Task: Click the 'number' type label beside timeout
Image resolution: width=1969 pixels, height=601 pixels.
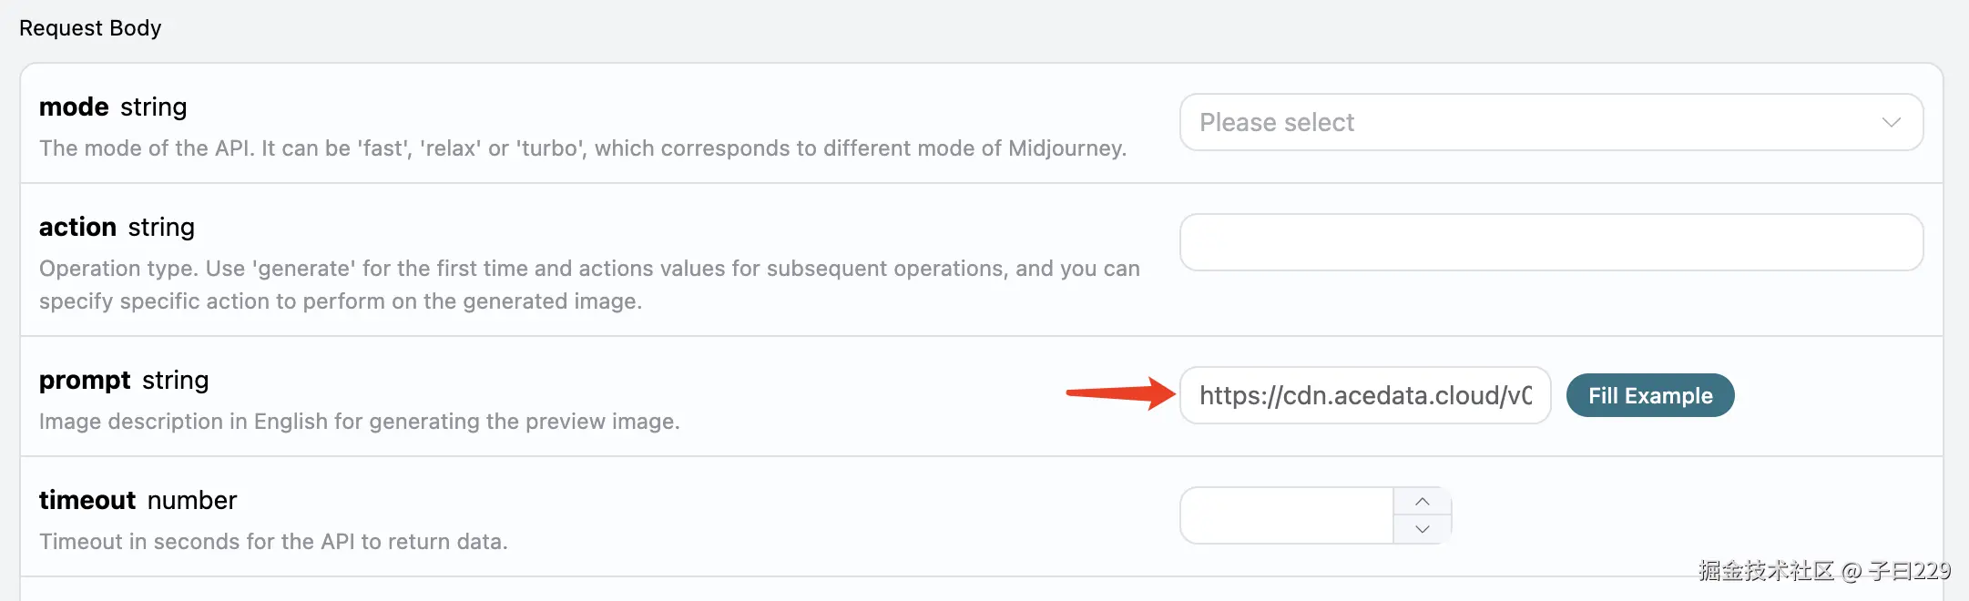Action: (x=192, y=500)
